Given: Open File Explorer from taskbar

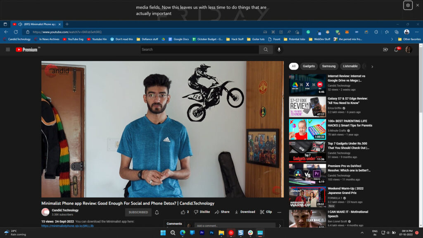Looking at the screenshot, I should click(221, 233).
